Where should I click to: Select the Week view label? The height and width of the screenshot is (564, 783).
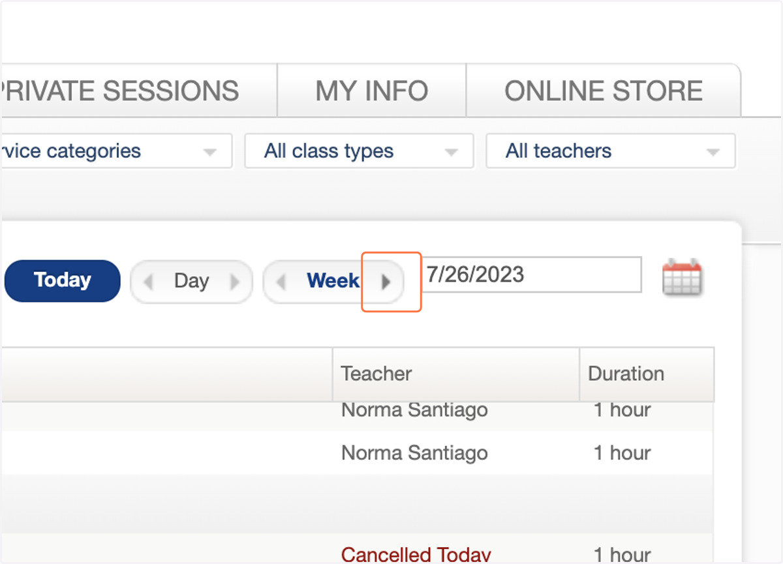[333, 281]
